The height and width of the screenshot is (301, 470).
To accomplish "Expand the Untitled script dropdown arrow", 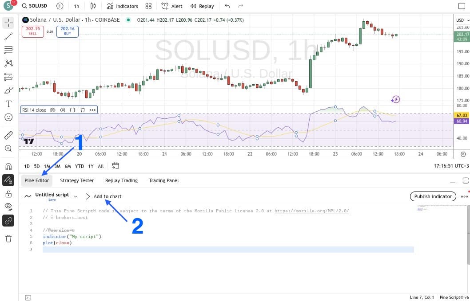I will click(x=76, y=196).
